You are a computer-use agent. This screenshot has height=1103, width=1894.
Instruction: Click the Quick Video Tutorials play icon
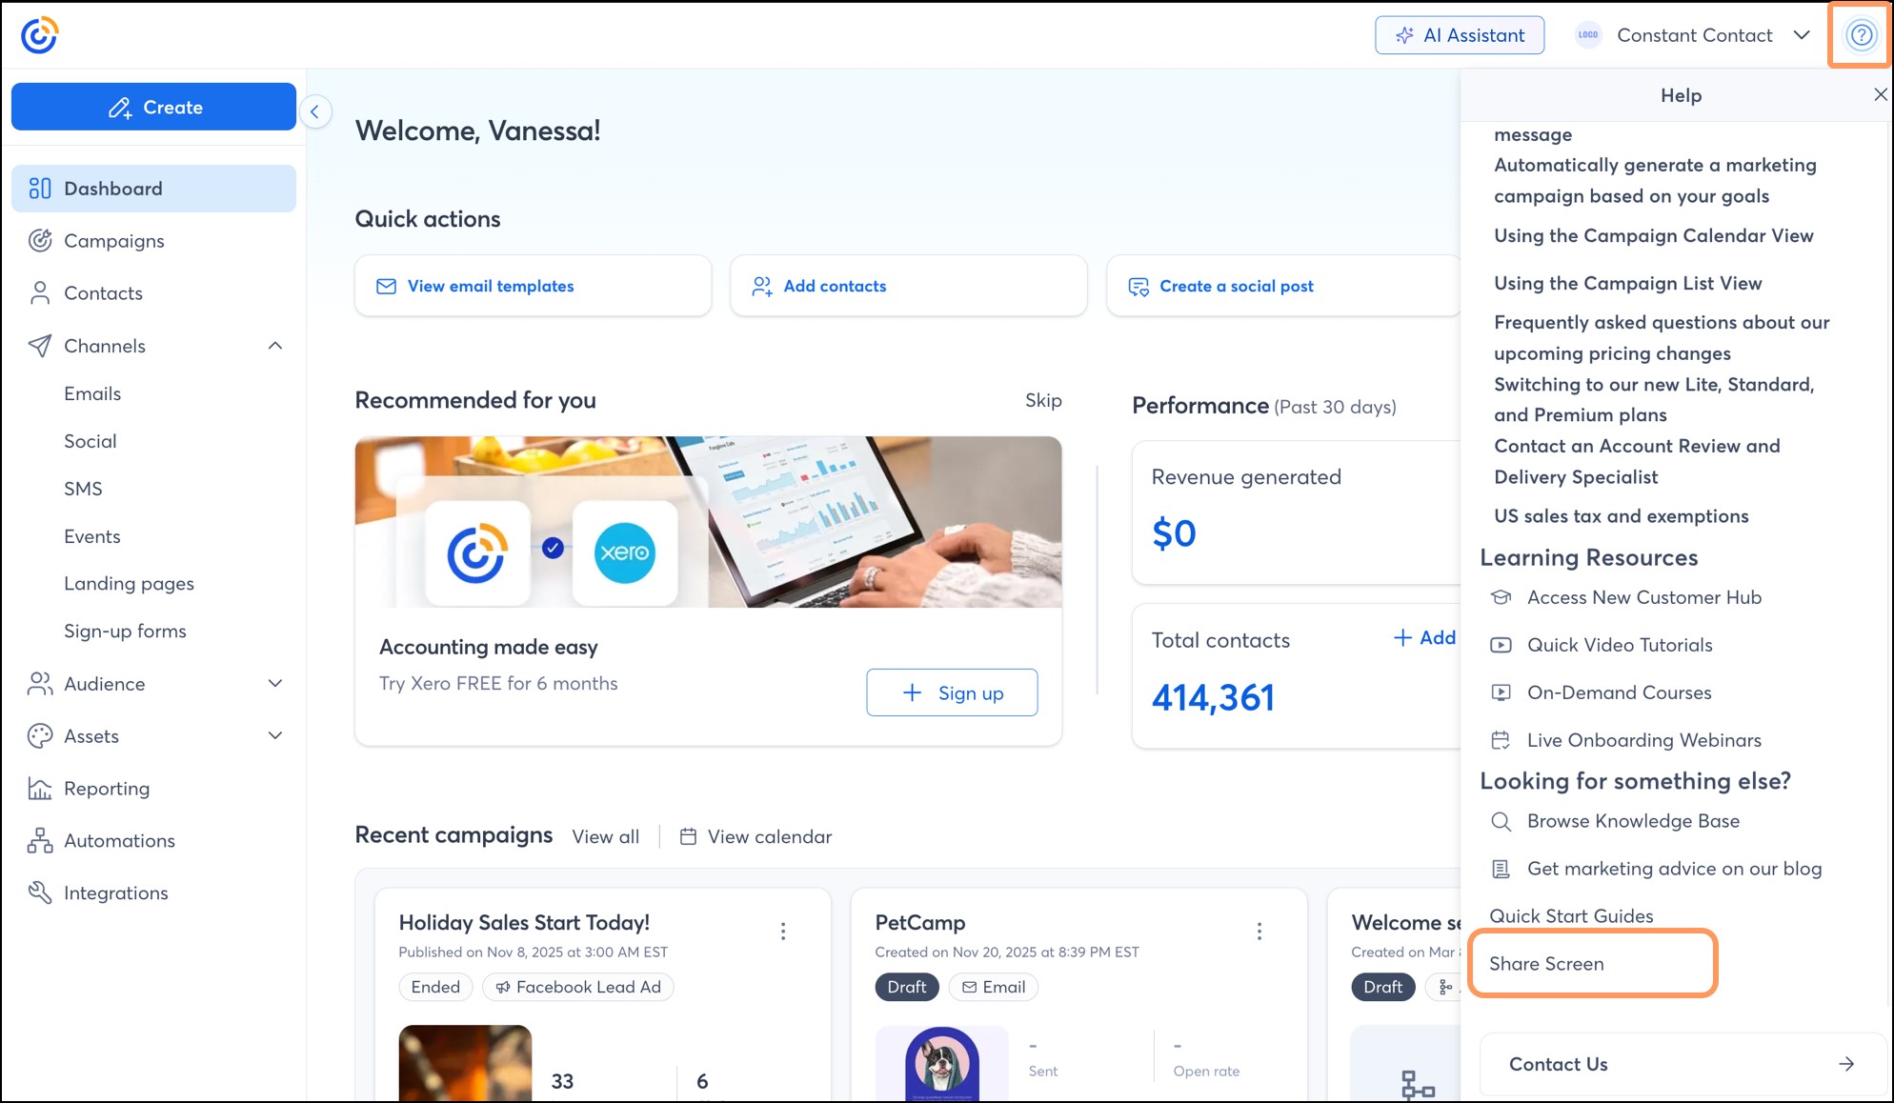pos(1501,645)
